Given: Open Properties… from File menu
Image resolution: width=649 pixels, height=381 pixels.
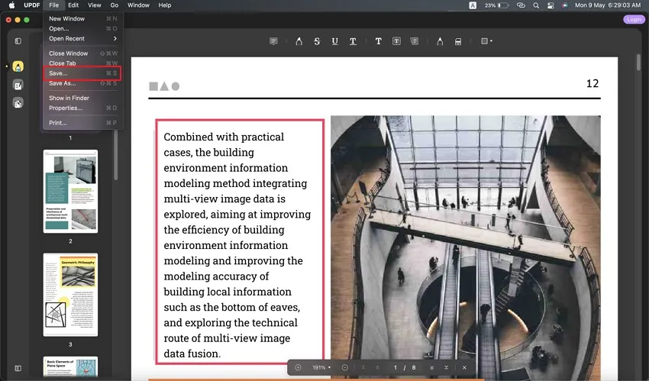Looking at the screenshot, I should pyautogui.click(x=82, y=108).
